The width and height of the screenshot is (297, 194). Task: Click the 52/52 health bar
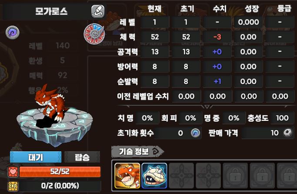[x=60, y=172]
